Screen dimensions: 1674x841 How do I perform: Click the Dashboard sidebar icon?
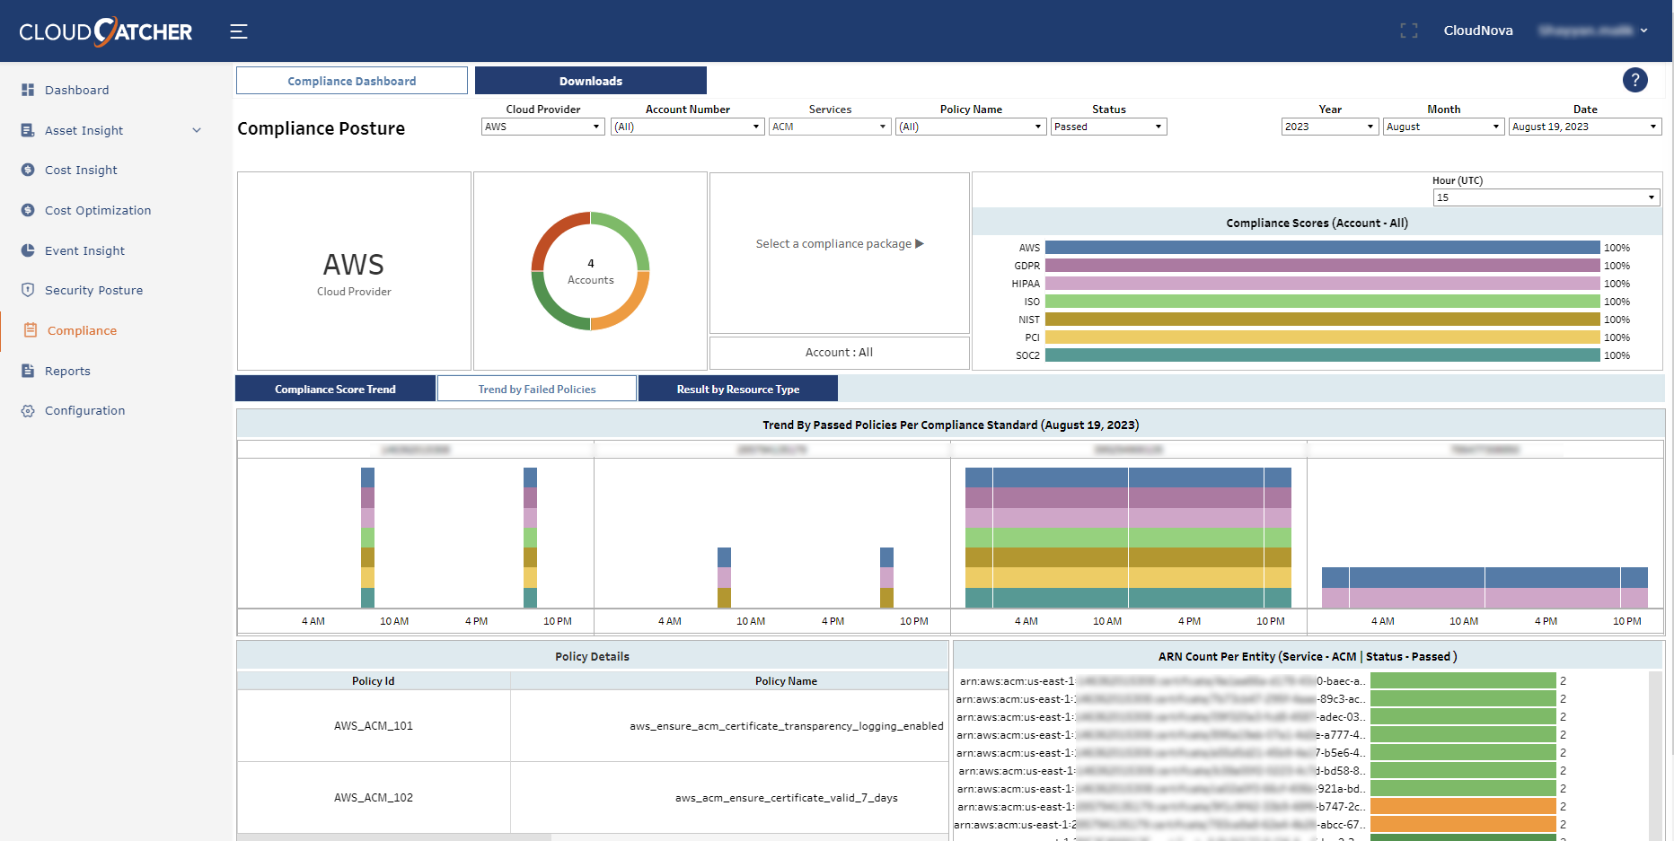[x=28, y=90]
